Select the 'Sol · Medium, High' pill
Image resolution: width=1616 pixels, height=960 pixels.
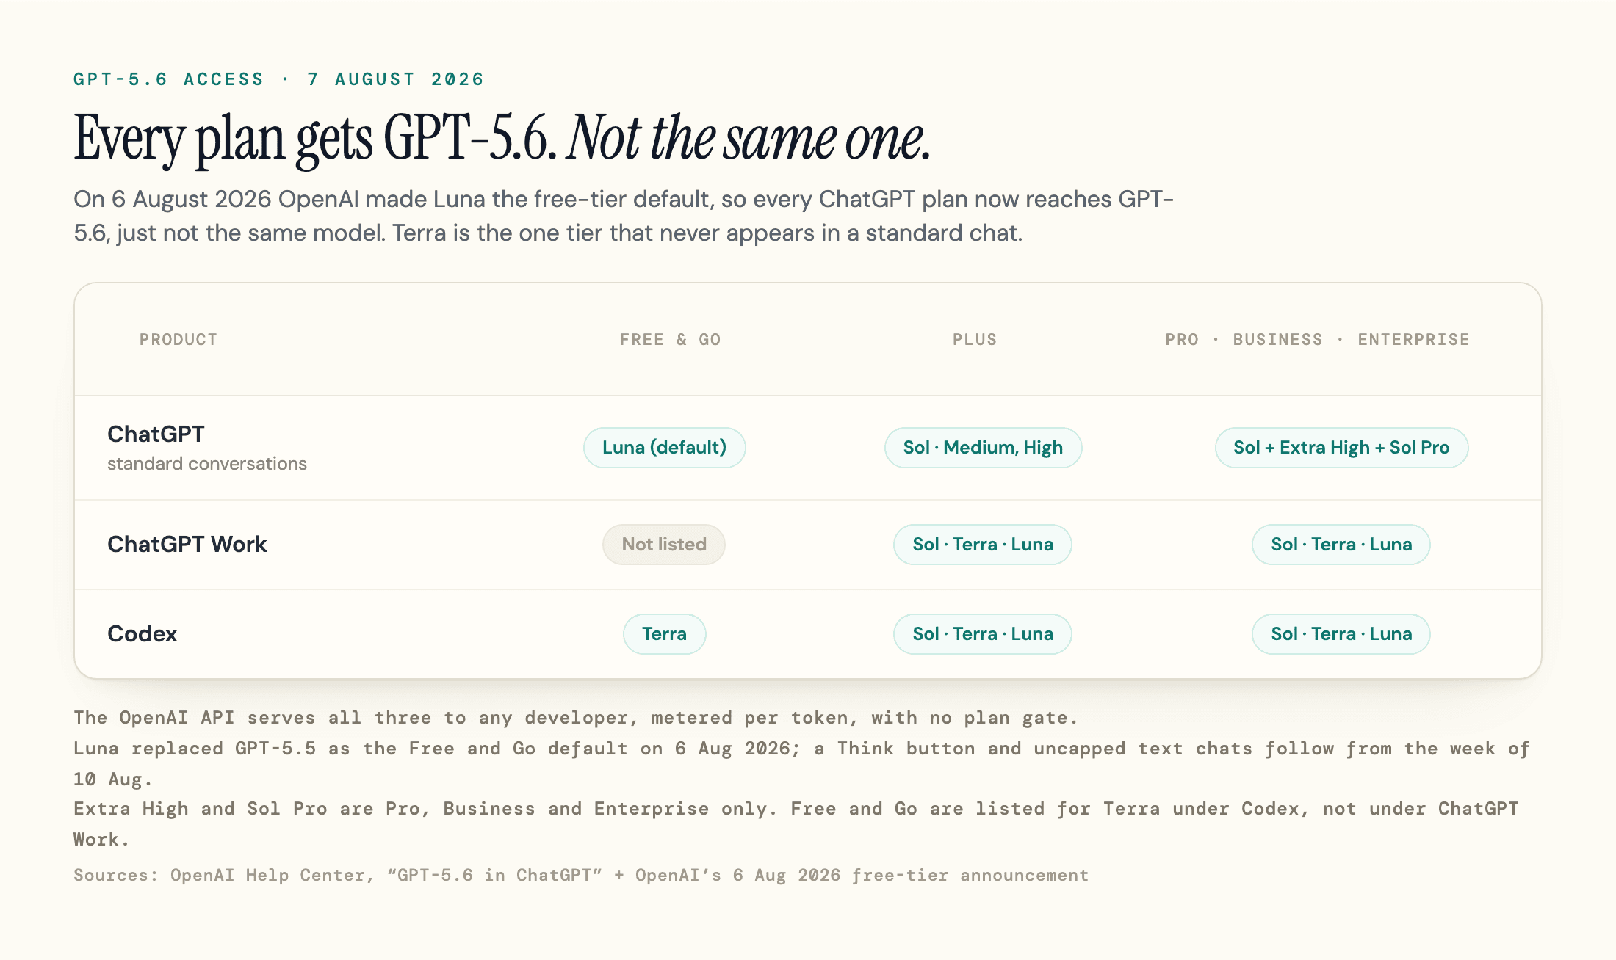[983, 448]
